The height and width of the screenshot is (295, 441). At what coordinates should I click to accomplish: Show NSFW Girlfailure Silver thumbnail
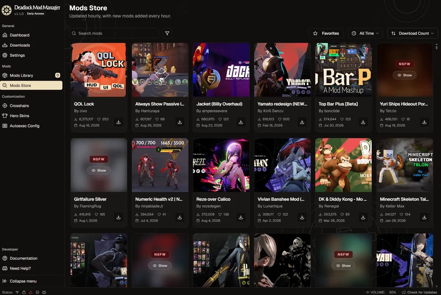click(98, 170)
